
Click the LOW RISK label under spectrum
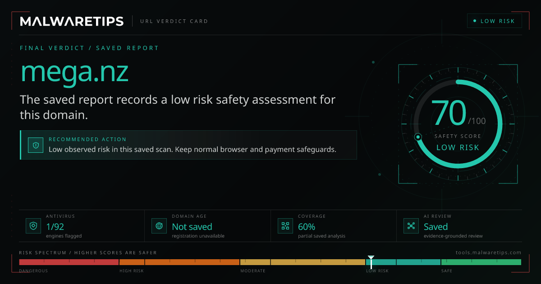tap(377, 271)
